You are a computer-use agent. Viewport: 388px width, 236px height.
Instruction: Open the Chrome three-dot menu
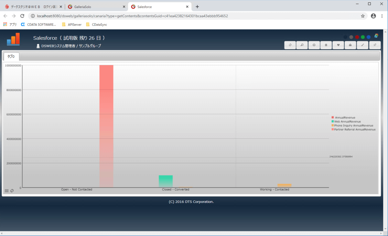pyautogui.click(x=382, y=16)
